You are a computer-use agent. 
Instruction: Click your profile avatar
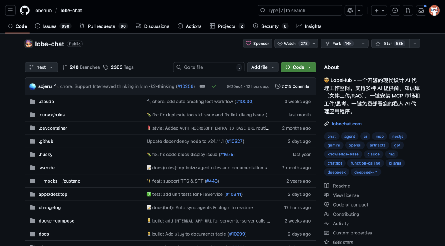(434, 10)
